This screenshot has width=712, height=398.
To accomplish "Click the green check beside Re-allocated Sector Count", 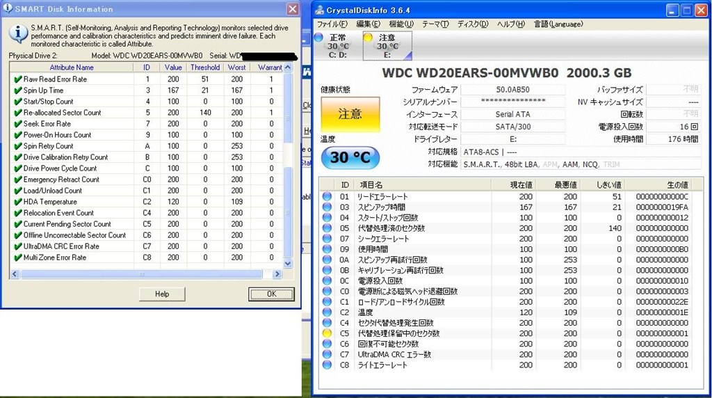I will pos(17,113).
